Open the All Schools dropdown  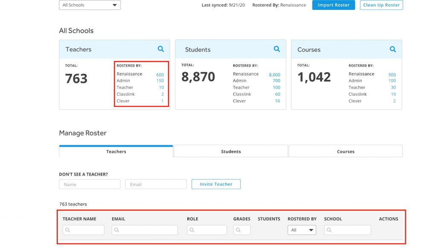[90, 5]
